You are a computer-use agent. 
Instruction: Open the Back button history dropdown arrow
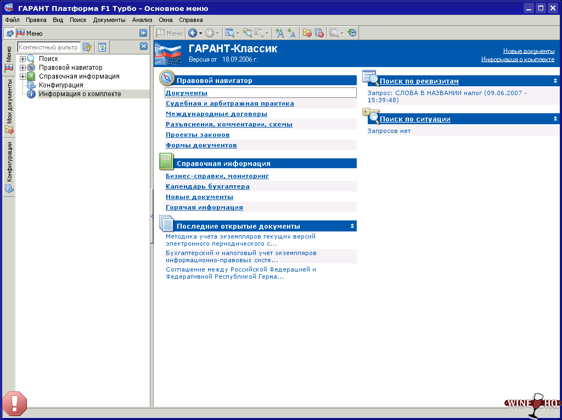click(200, 33)
